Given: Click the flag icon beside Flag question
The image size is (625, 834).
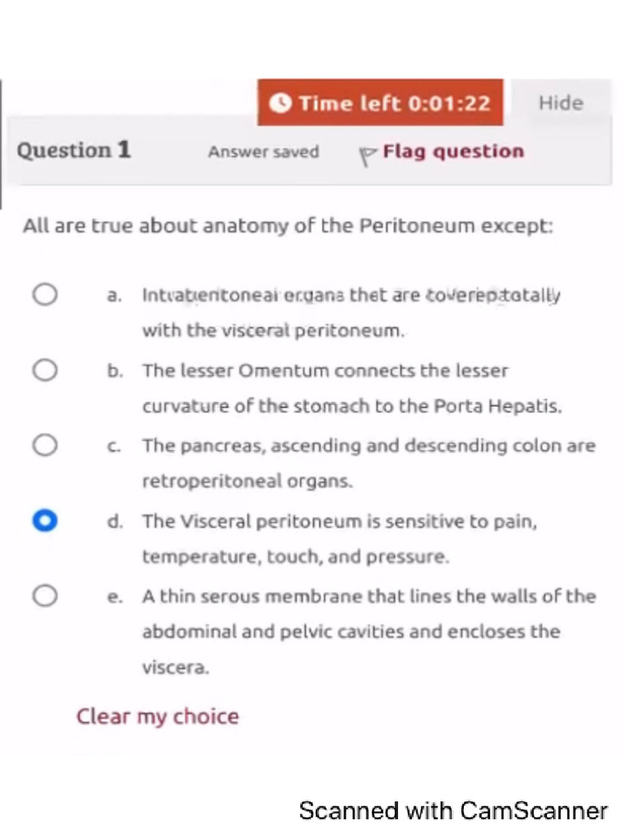Looking at the screenshot, I should (x=367, y=156).
